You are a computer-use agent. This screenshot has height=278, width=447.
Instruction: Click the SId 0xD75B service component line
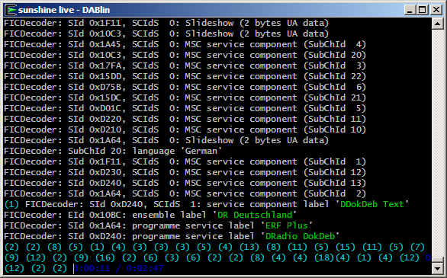pos(185,87)
